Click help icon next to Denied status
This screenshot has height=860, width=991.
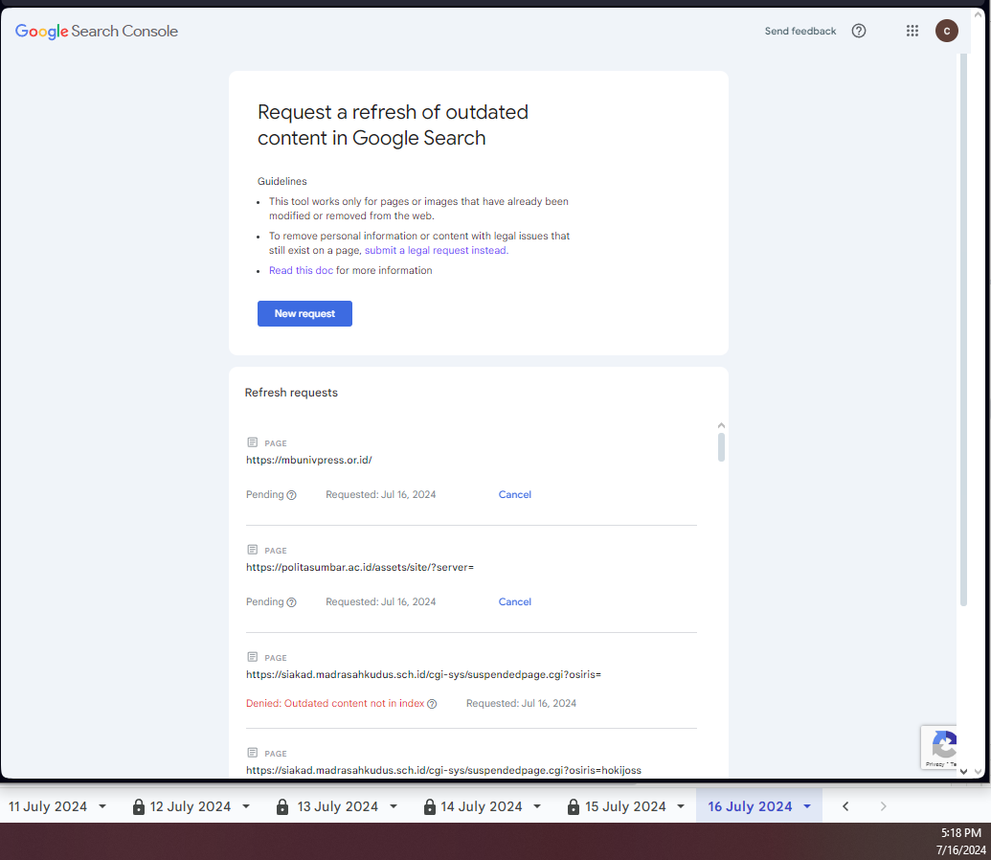(432, 704)
